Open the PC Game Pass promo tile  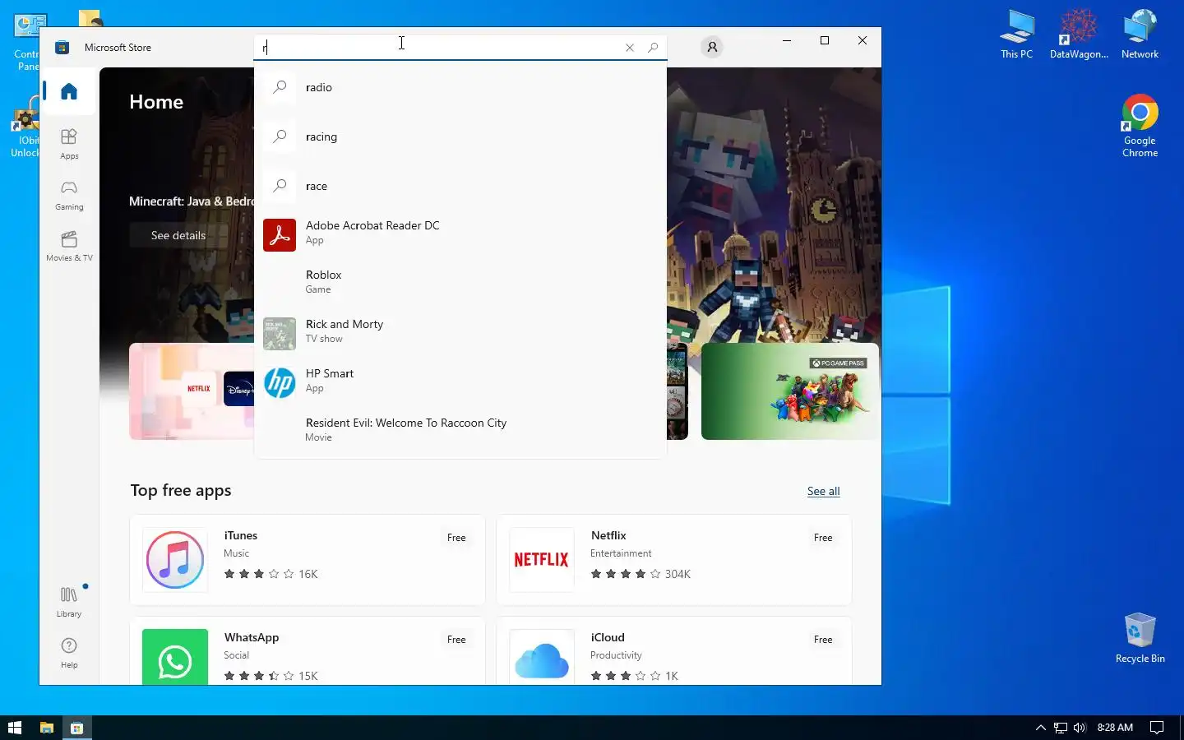(790, 391)
